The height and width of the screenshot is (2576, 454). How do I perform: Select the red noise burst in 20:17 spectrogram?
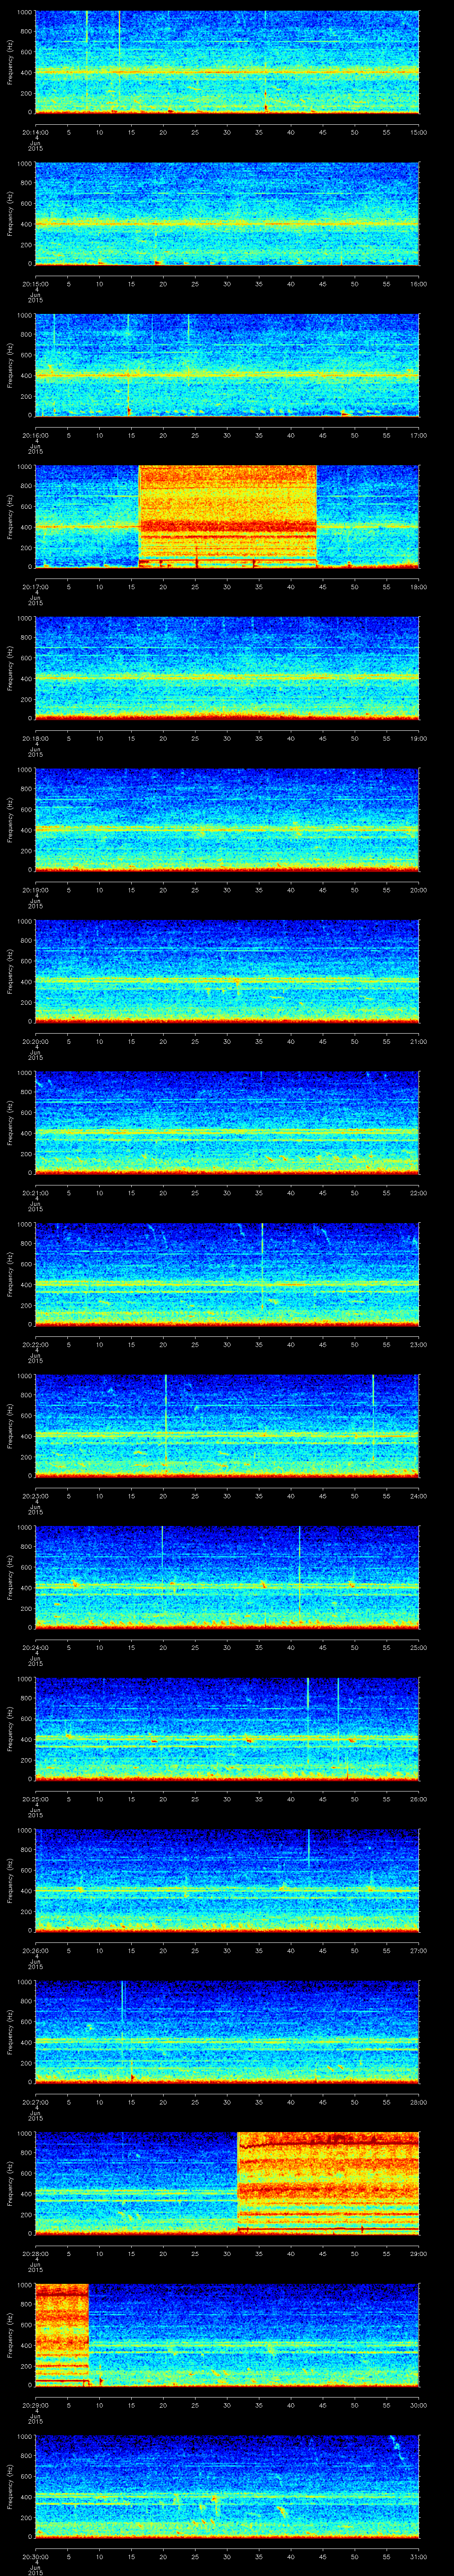point(227,516)
